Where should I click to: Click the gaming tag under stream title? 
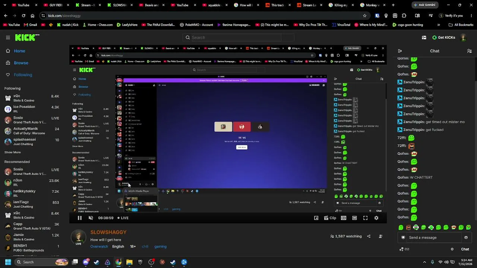[160, 246]
